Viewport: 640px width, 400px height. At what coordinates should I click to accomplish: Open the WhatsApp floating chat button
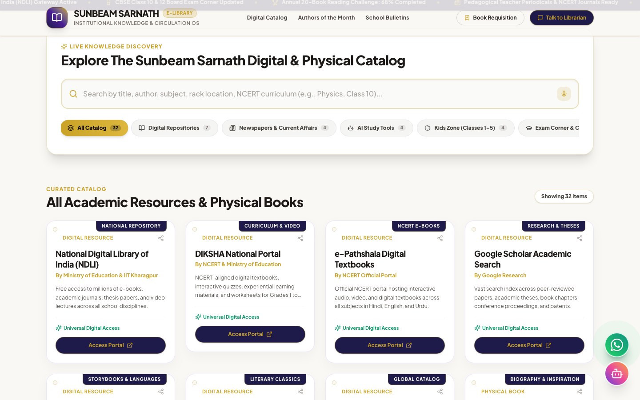617,345
